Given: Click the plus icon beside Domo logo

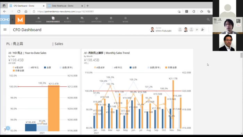Looking at the screenshot, I should pos(12,19).
